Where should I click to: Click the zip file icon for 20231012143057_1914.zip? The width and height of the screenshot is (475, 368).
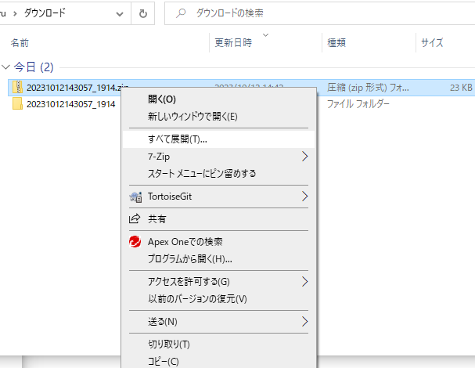tap(18, 88)
